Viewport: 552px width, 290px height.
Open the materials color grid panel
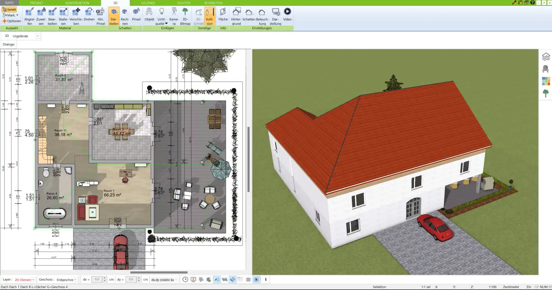point(546,81)
